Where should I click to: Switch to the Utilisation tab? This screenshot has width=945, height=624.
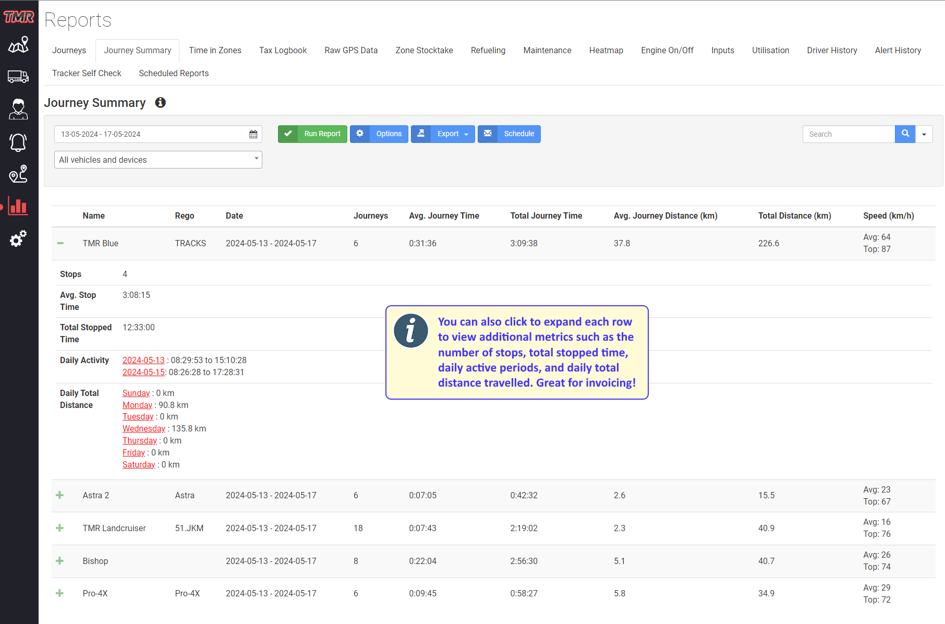tap(770, 51)
